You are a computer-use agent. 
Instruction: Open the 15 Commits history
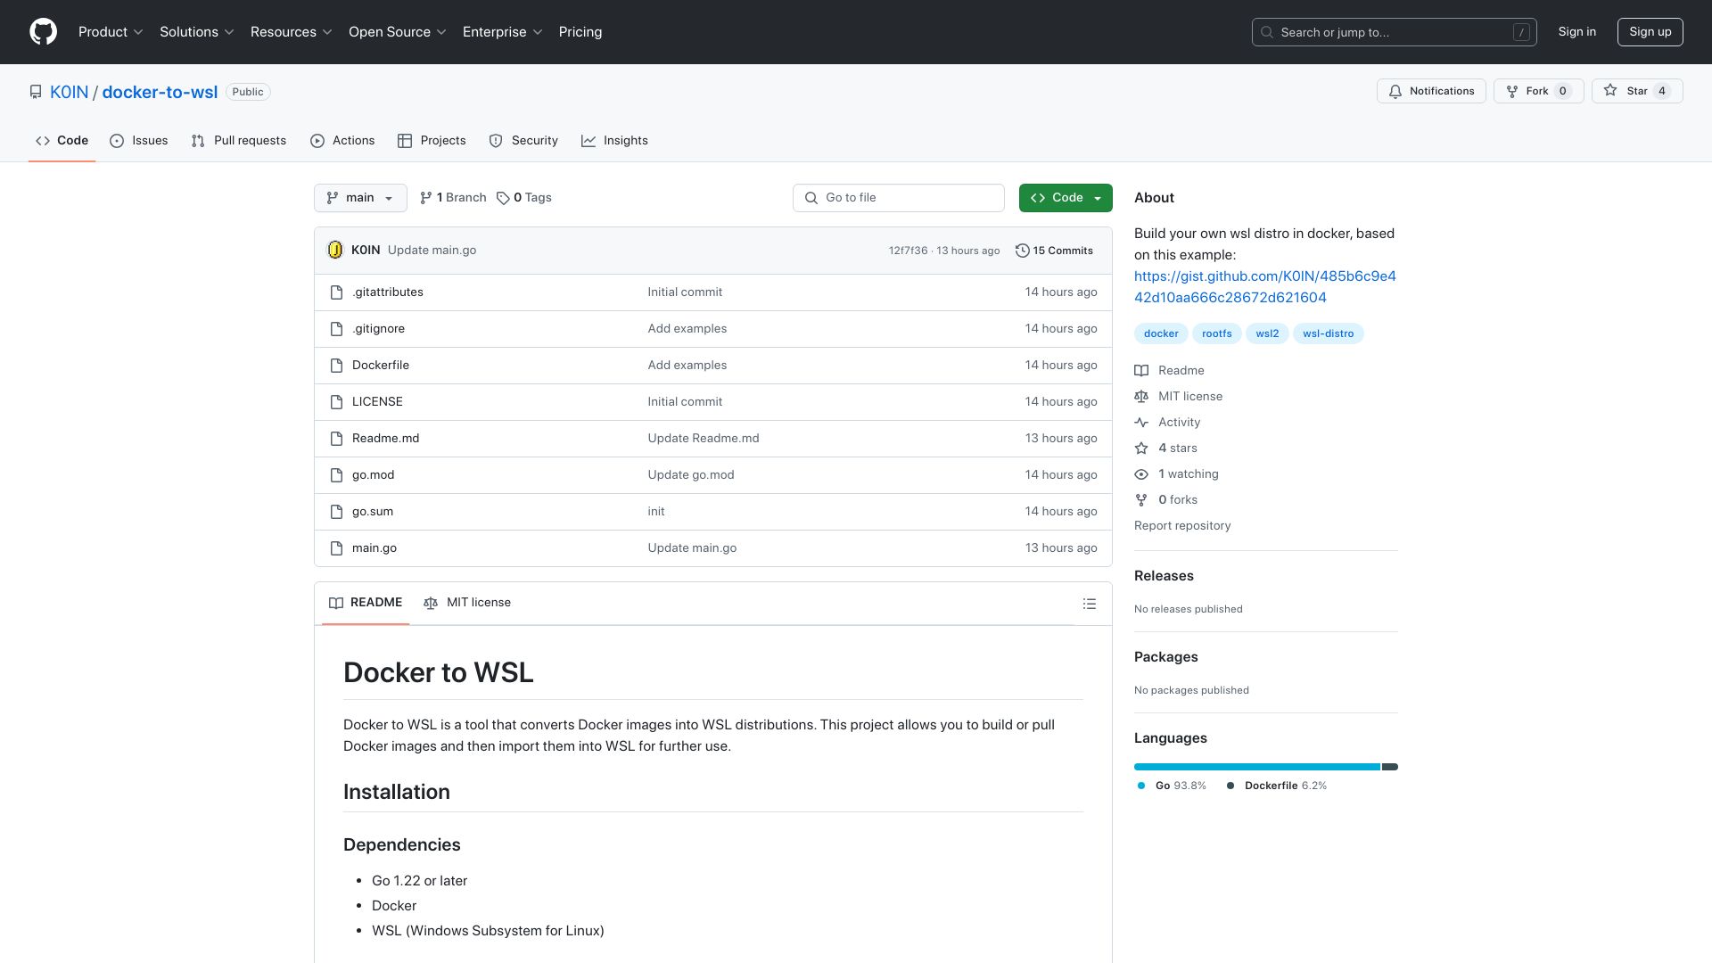(1054, 251)
